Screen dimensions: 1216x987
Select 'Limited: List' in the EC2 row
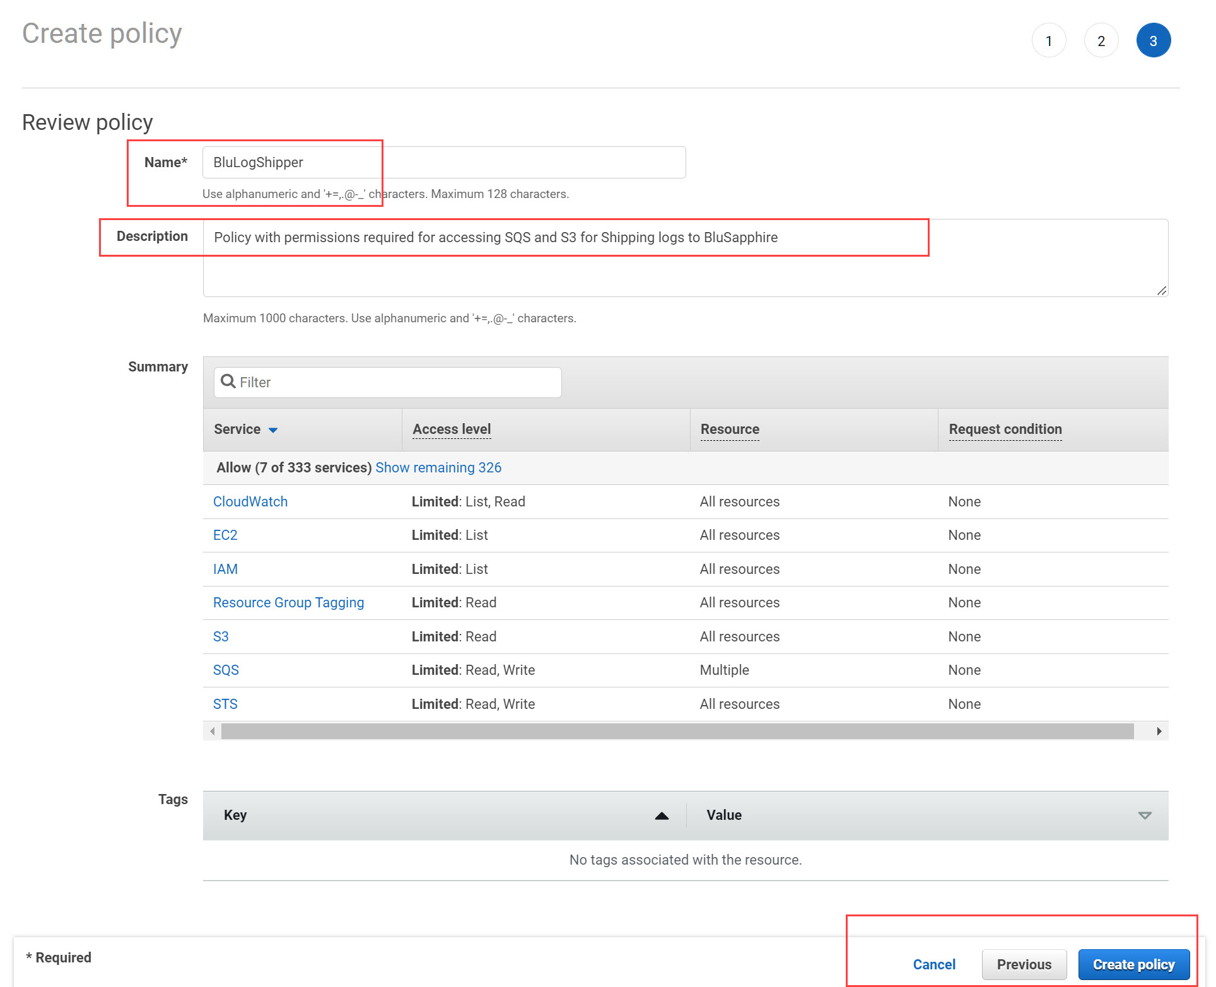450,535
